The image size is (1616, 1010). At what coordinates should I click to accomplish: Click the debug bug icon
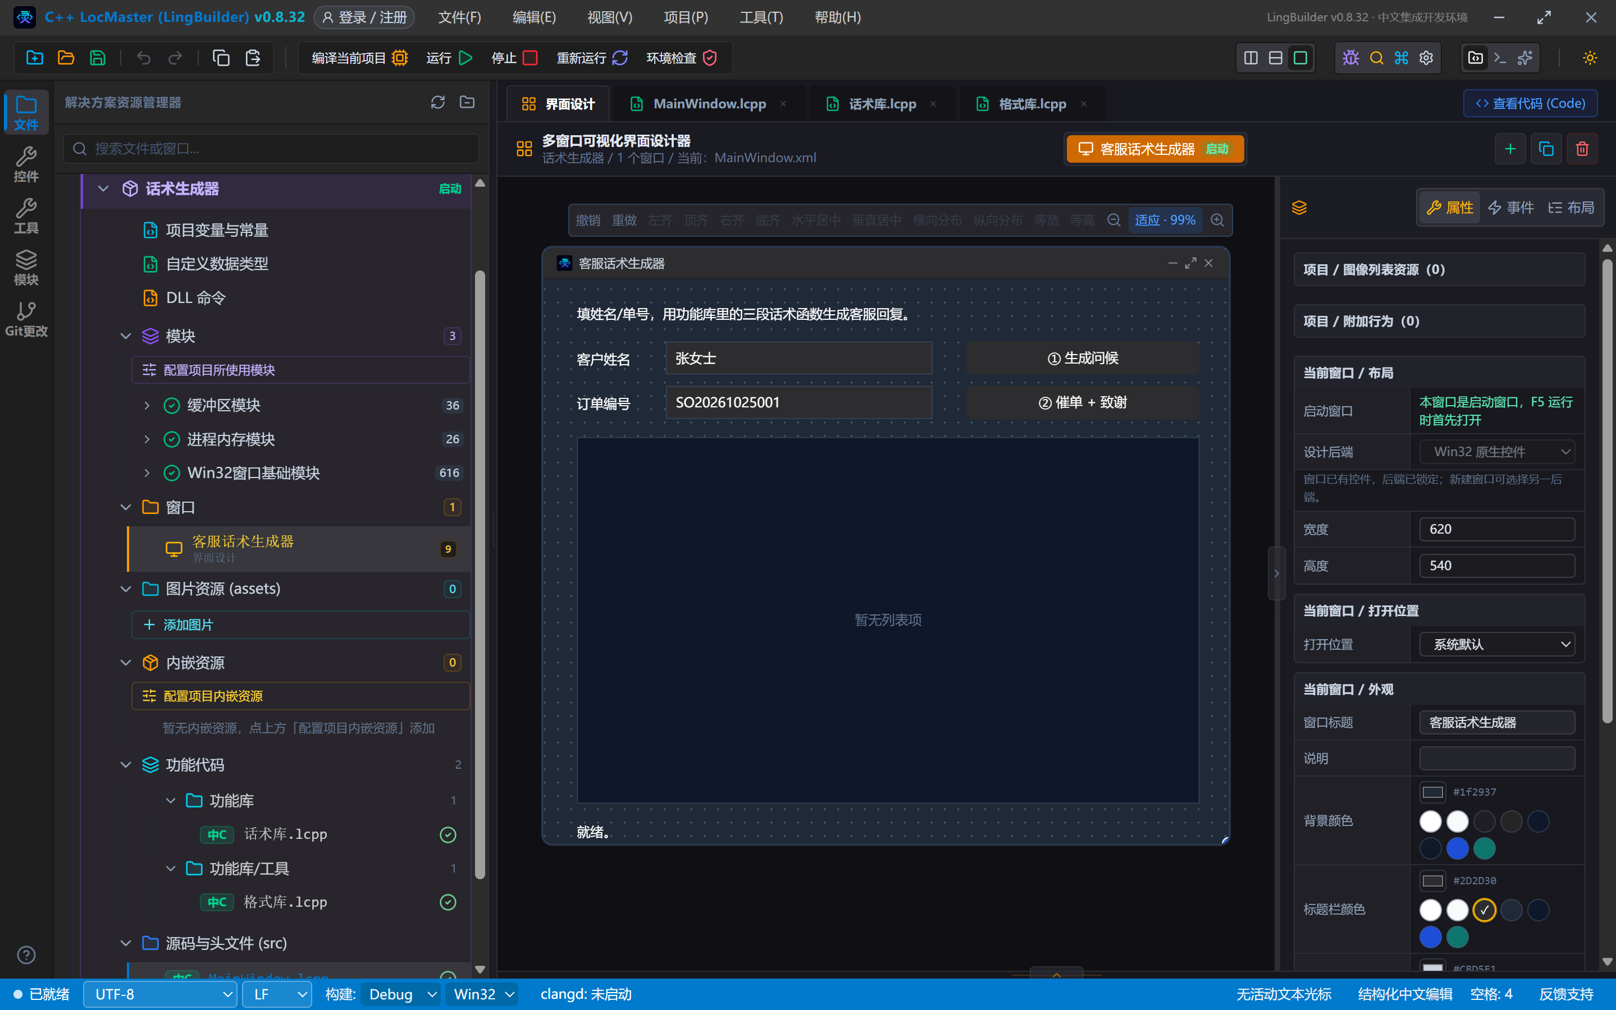click(x=1350, y=58)
